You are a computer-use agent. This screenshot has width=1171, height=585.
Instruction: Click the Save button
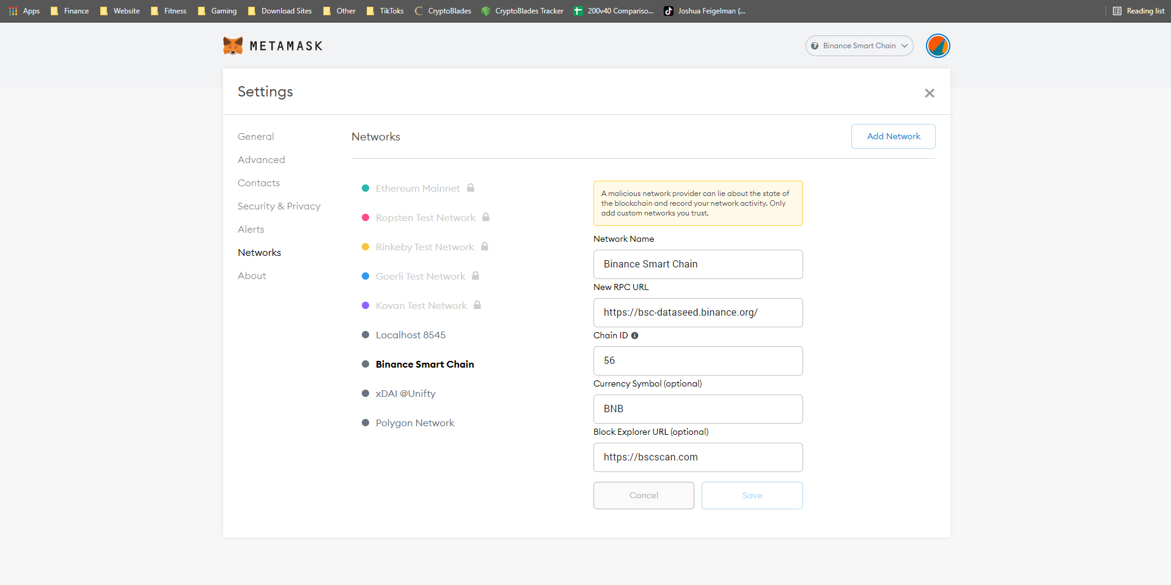[752, 495]
